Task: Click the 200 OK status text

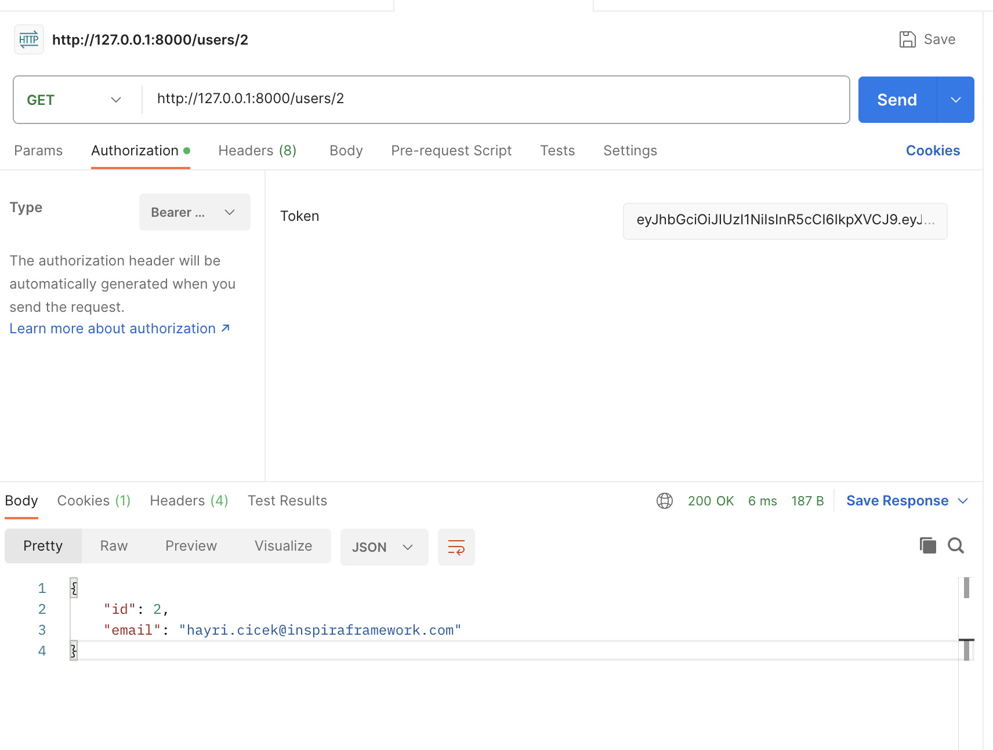Action: coord(711,501)
